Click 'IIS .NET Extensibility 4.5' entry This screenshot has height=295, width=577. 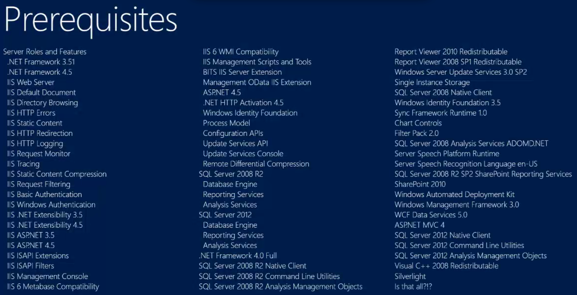pyautogui.click(x=45, y=225)
